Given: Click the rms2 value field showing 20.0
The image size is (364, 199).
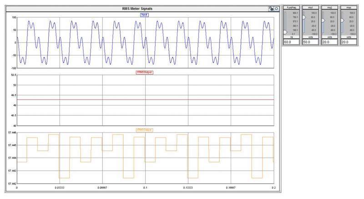Looking at the screenshot, I should [x=329, y=42].
